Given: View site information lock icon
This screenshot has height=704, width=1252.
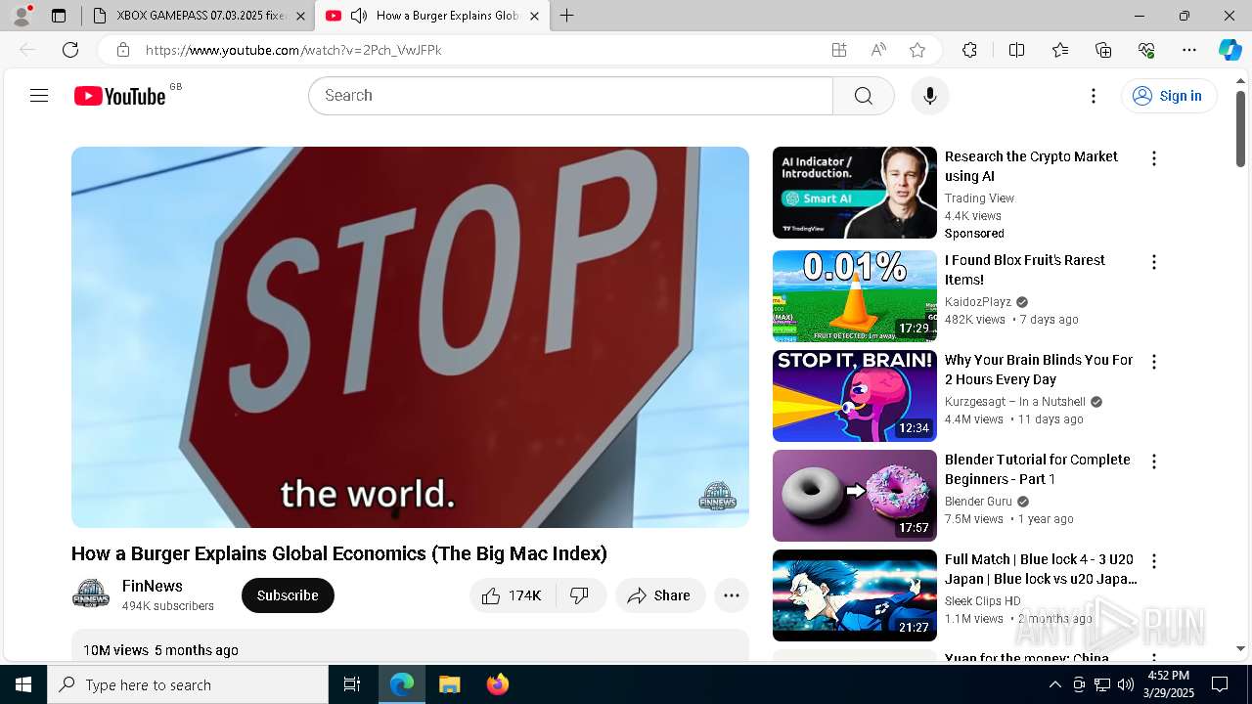Looking at the screenshot, I should [x=123, y=50].
